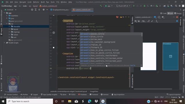The height and width of the screenshot is (104, 185).
Task: Click autocomplete popup vertical scrollbar
Action: (x=142, y=35)
